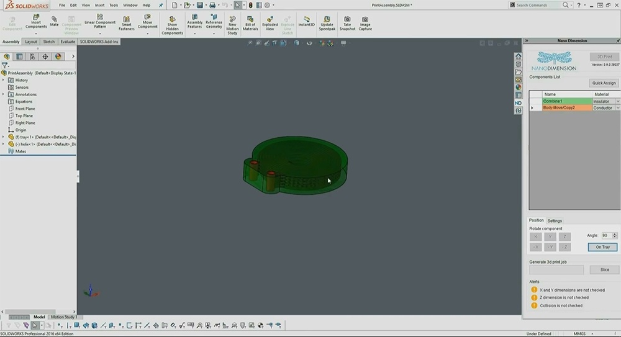Viewport: 621px width, 337px height.
Task: Switch to Settings tab in Nano Dimension
Action: coord(555,220)
